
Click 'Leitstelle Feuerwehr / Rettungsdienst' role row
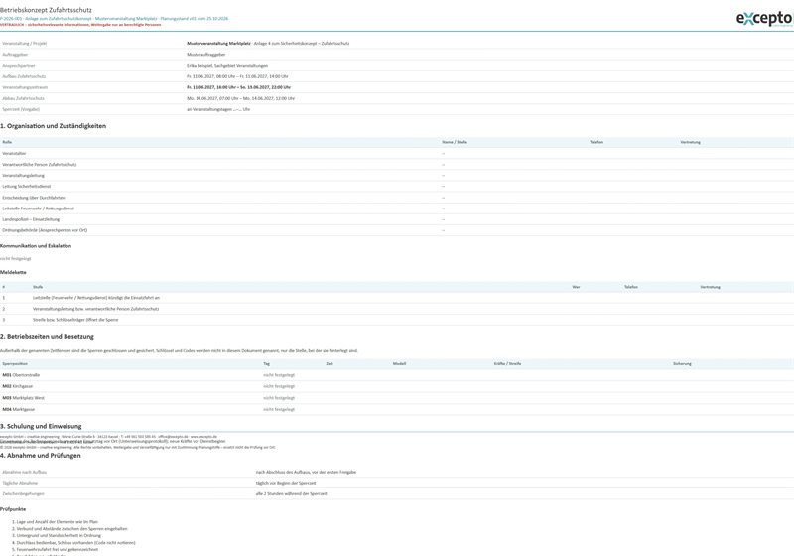point(397,208)
